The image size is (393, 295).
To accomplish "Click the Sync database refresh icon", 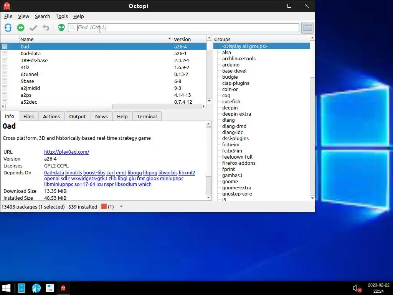I will tap(8, 28).
